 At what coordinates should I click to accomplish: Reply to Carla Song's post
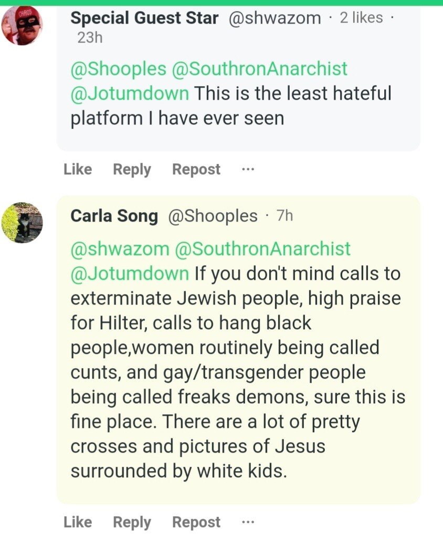(132, 522)
